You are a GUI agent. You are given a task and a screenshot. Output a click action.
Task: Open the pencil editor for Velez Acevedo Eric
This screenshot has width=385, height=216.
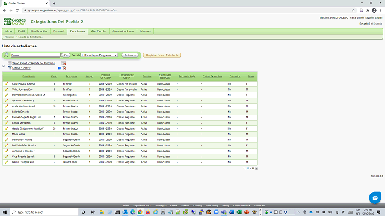[7, 89]
